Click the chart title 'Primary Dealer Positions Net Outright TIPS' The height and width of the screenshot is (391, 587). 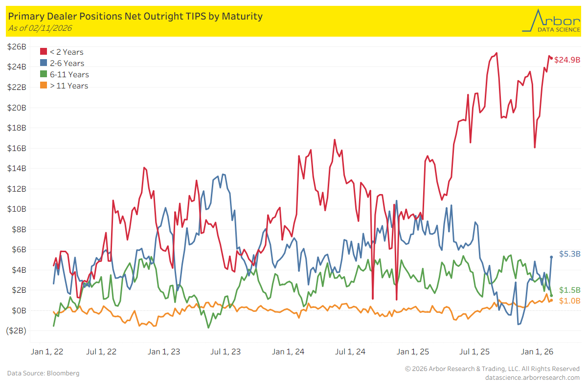click(x=135, y=16)
